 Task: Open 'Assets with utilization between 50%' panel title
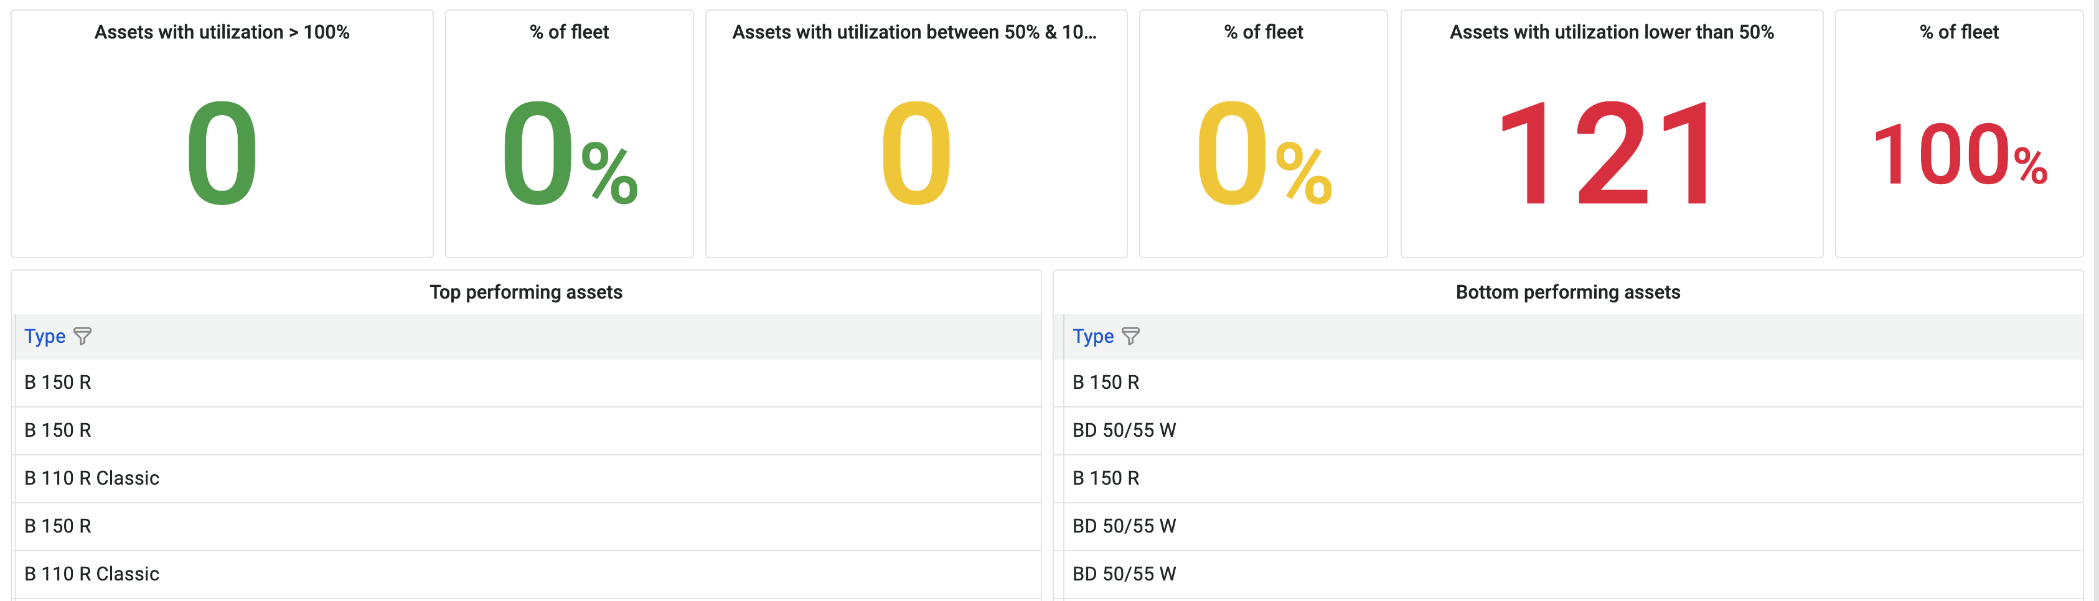click(914, 32)
